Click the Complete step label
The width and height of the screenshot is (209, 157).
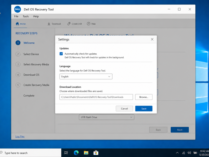(29, 96)
